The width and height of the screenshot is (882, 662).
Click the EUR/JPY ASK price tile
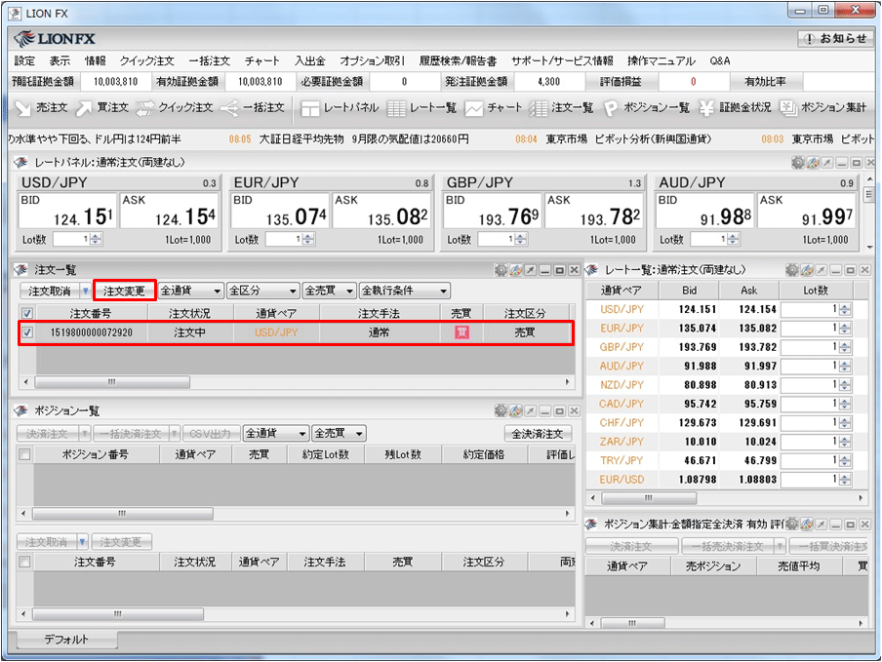coord(381,211)
